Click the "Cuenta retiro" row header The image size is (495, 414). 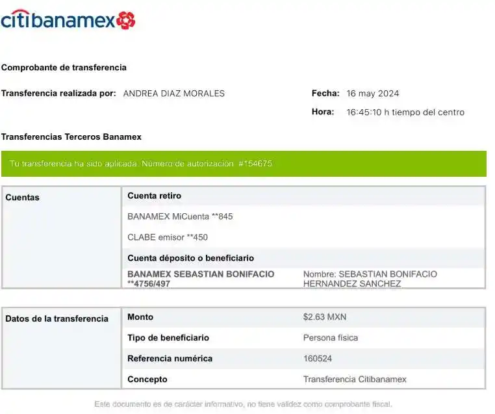(155, 196)
